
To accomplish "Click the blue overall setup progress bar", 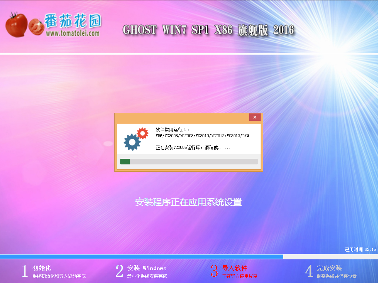I will tap(189, 256).
